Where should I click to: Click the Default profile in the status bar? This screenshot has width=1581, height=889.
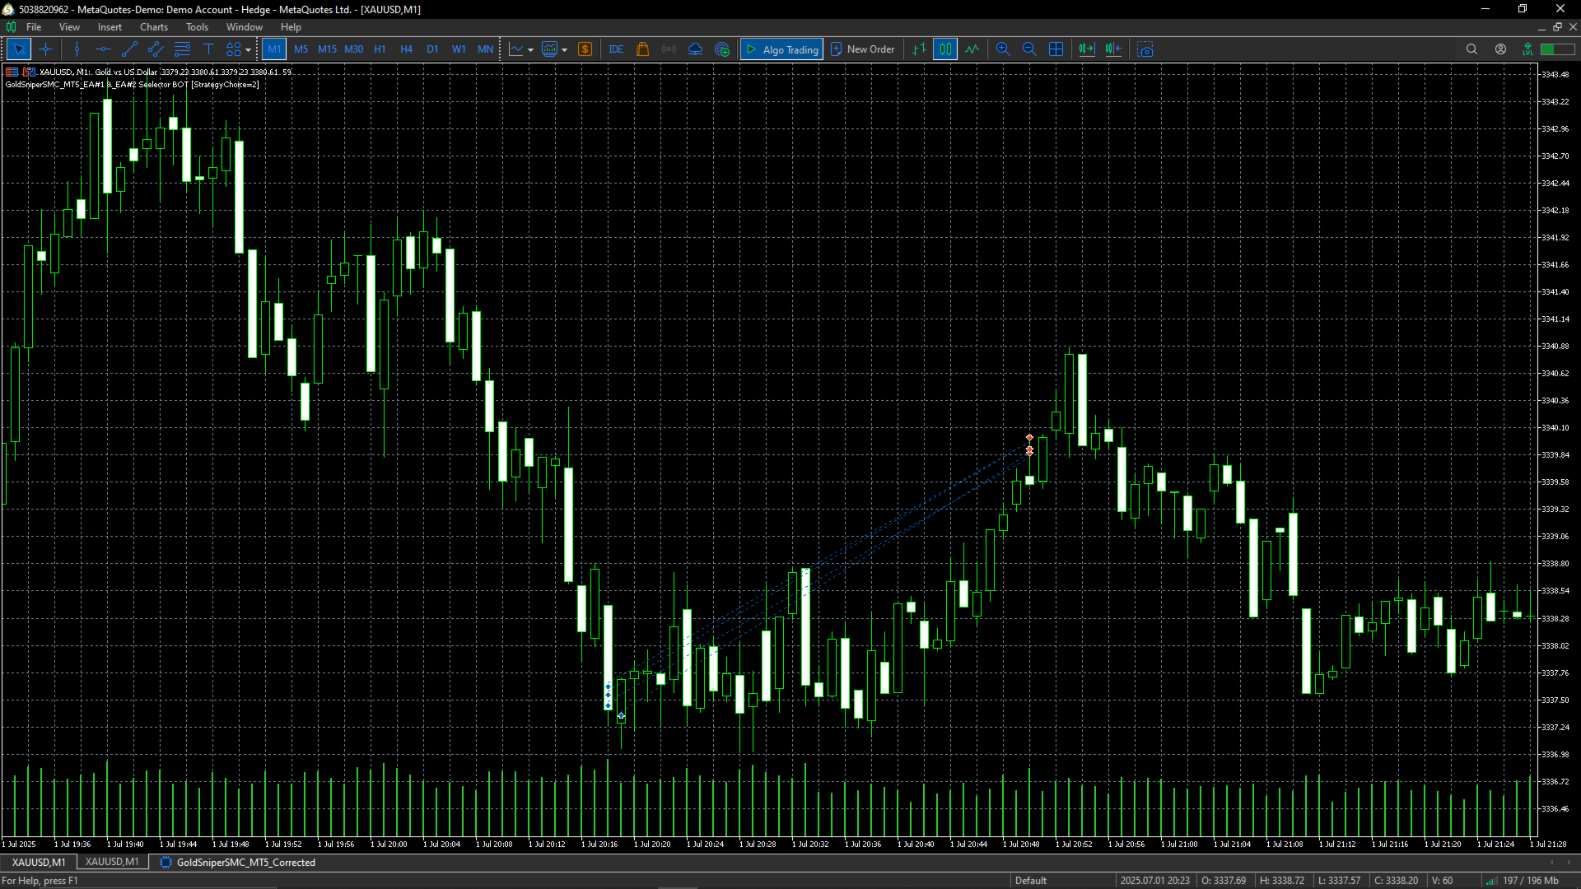[1030, 880]
